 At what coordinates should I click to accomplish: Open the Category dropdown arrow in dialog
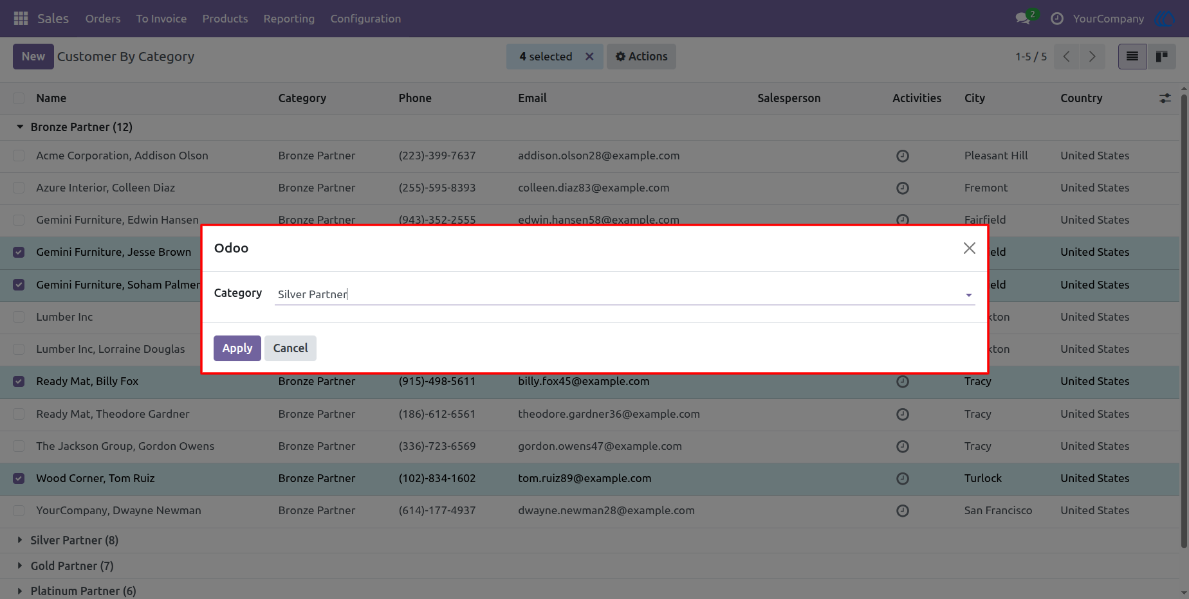pos(968,295)
